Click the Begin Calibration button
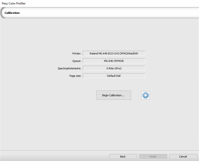The width and height of the screenshot is (199, 161). 113,95
